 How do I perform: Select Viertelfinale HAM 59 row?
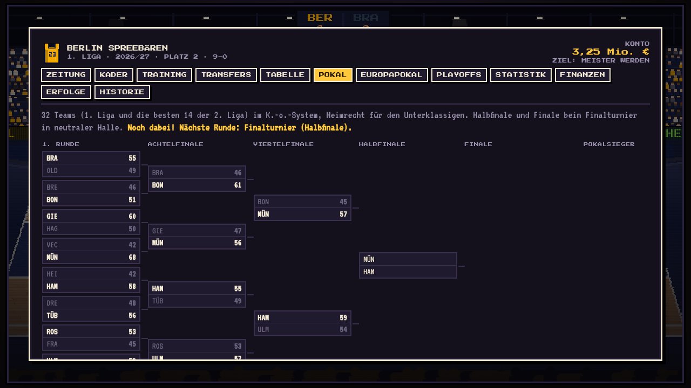coord(302,318)
